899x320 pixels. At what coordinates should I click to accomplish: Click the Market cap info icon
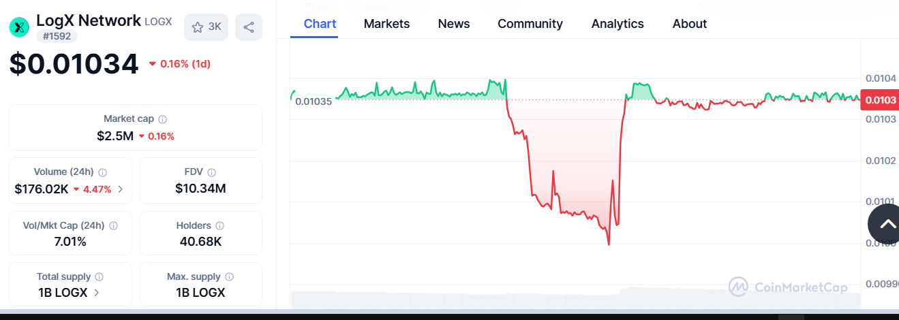click(x=162, y=119)
